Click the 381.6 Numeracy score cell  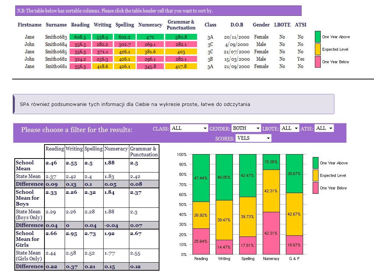[150, 51]
